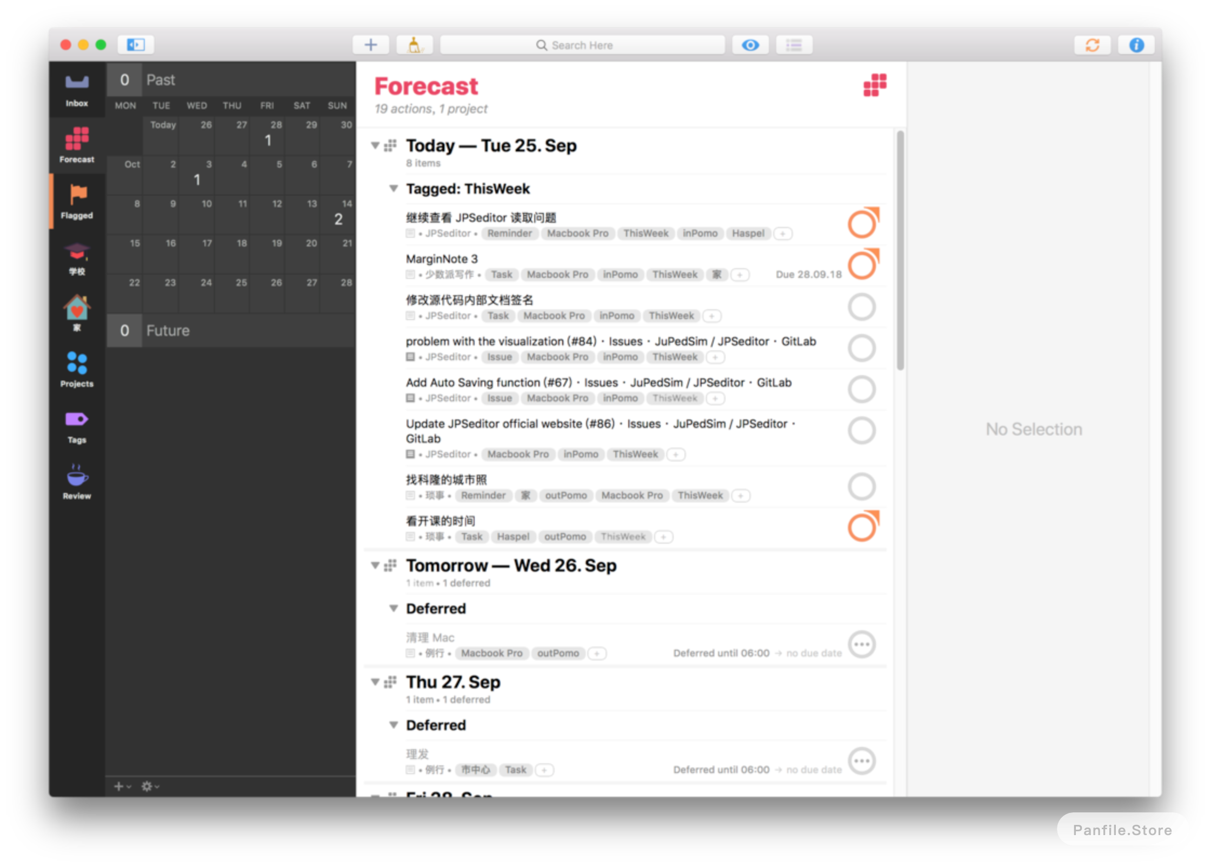The width and height of the screenshot is (1211, 867).
Task: Click the list view toggle icon in toolbar
Action: click(795, 45)
